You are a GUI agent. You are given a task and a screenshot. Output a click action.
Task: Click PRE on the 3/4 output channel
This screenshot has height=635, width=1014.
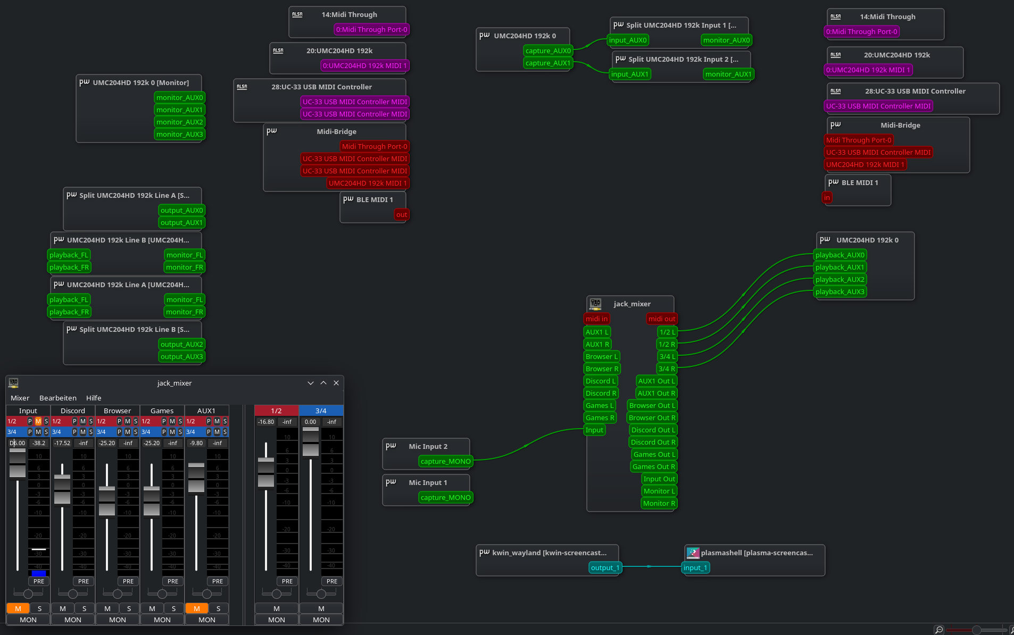point(332,581)
